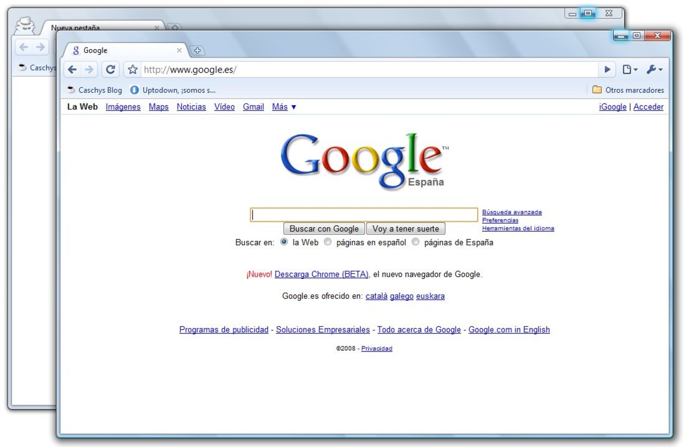Click the Go arrow beside address bar
This screenshot has height=447, width=684.
607,70
